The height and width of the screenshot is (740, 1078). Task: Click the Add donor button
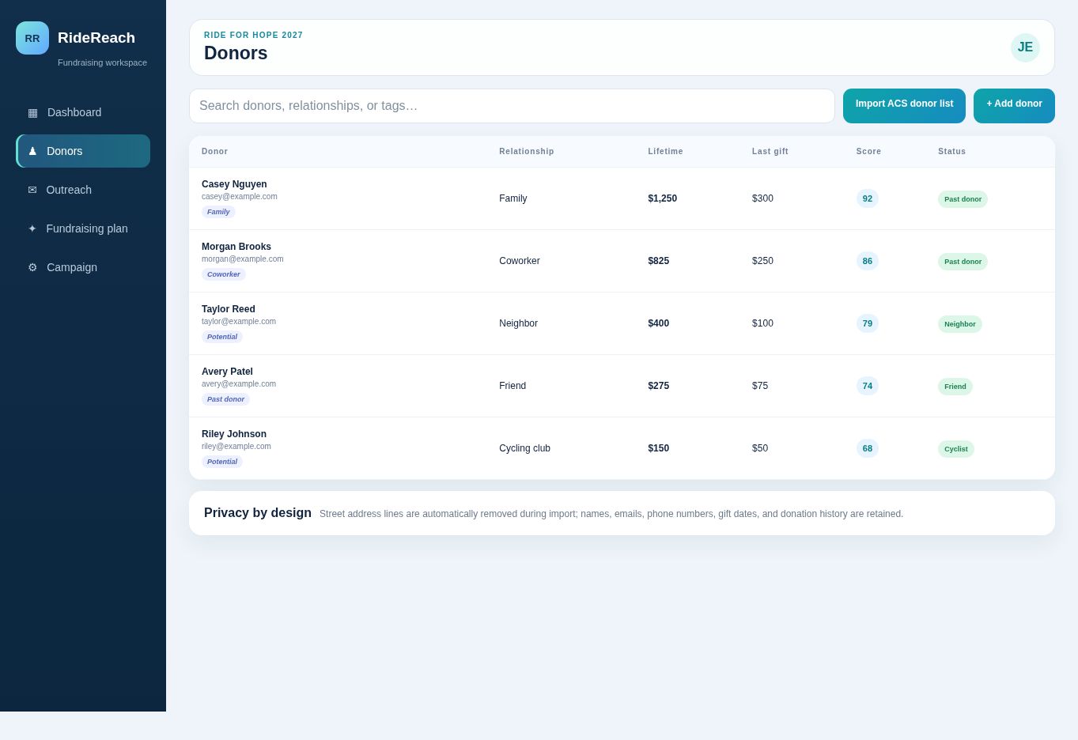coord(1014,106)
